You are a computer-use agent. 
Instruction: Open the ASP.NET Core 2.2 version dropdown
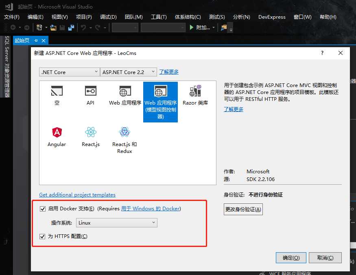128,72
